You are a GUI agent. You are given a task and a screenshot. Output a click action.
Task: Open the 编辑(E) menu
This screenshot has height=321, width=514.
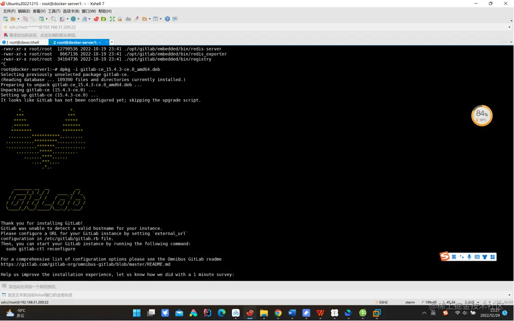(24, 11)
